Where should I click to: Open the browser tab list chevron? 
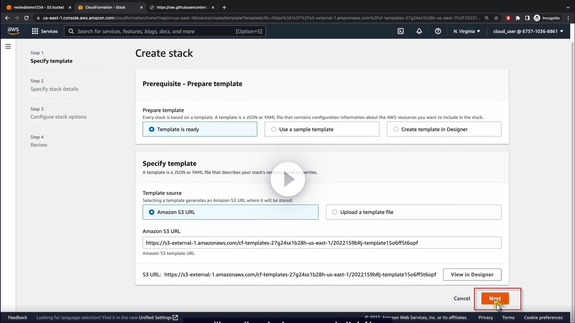(568, 7)
